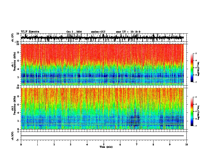Click the '-7' label on ch.2 colorbar
The width and height of the screenshot is (210, 162).
pos(195,126)
